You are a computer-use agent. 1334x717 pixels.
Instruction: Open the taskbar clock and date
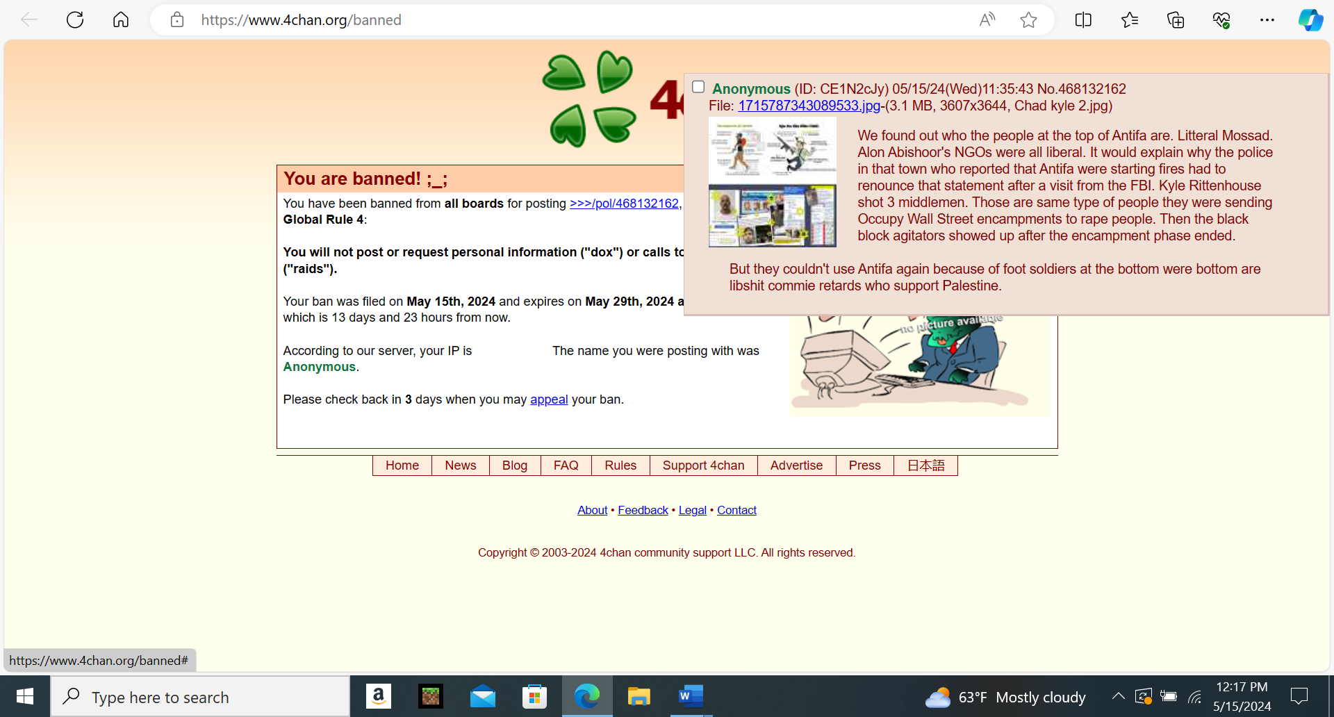click(1242, 696)
